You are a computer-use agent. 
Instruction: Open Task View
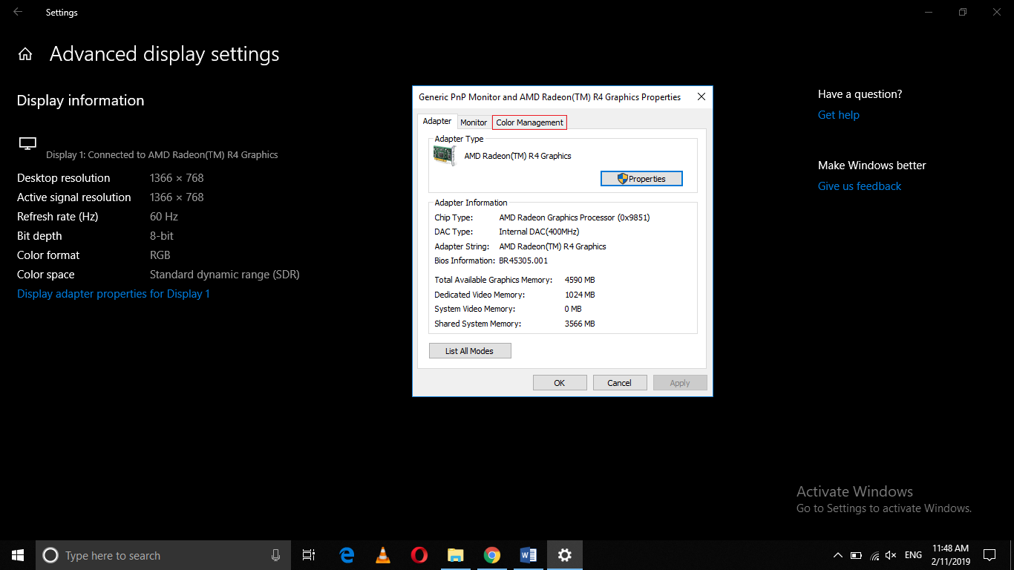[x=308, y=554]
